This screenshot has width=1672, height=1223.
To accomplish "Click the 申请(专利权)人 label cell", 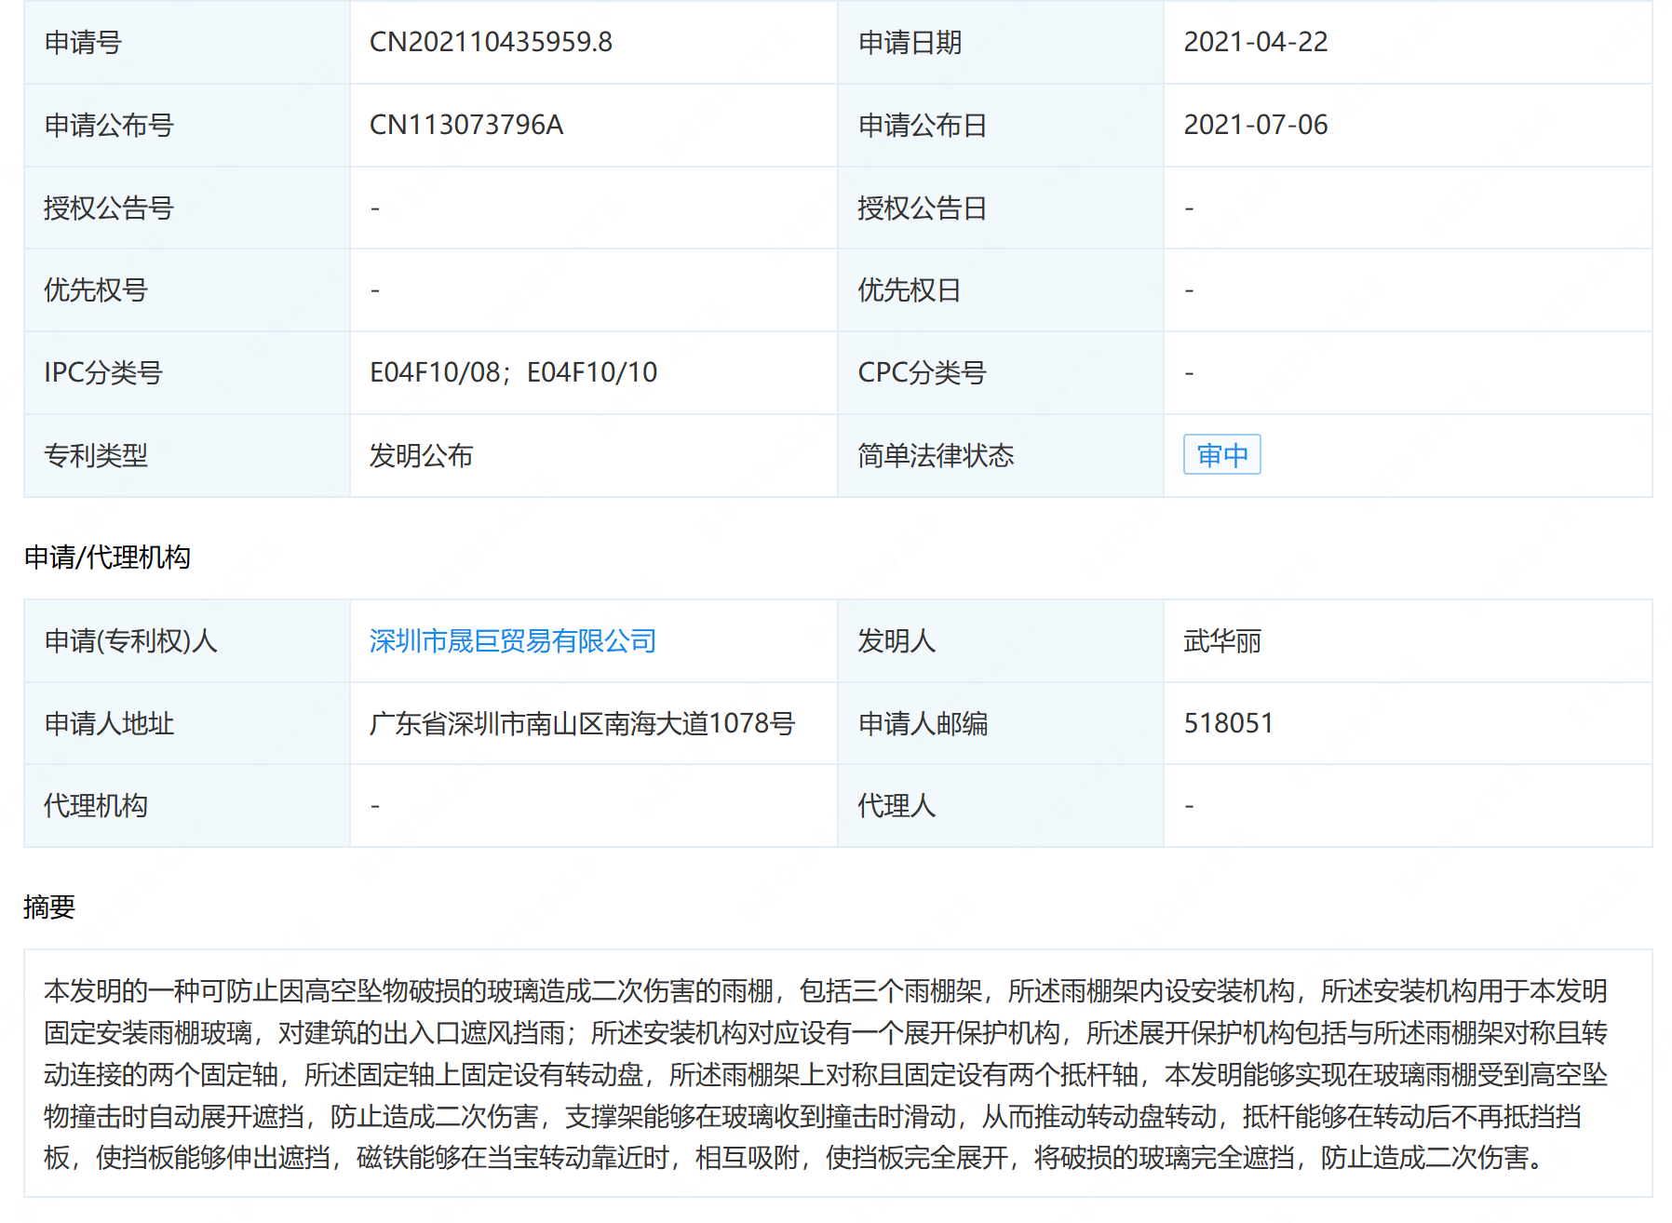I will [x=187, y=641].
